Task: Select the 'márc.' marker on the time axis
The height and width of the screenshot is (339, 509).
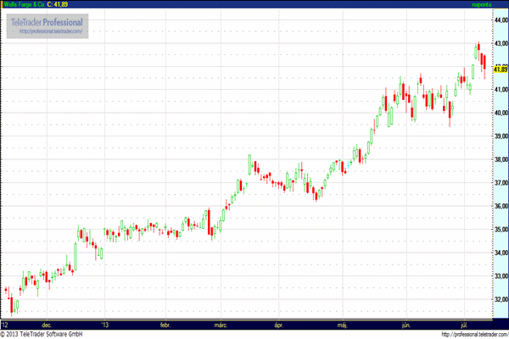Action: pyautogui.click(x=222, y=324)
